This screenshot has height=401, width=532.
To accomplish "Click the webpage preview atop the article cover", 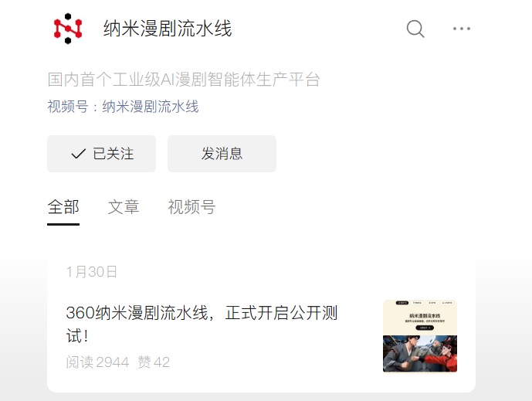I will [420, 318].
